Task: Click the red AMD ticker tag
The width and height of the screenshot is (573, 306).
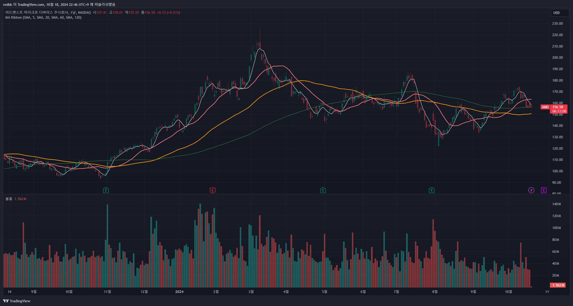Action: [x=545, y=107]
